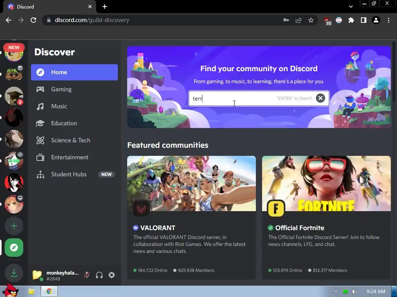This screenshot has width=397, height=297.
Task: Open the dark red dragon server icon
Action: point(14,118)
